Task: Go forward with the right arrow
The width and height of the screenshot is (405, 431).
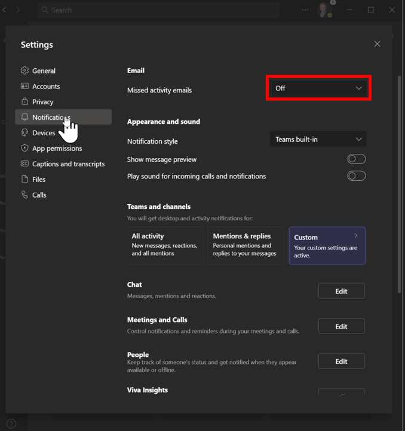Action: (18, 10)
